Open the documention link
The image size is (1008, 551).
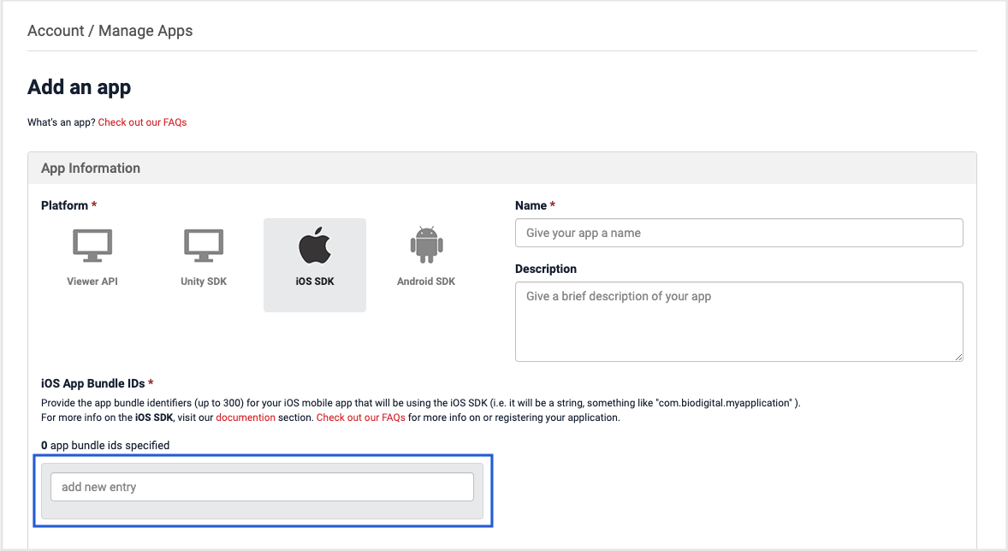(246, 418)
